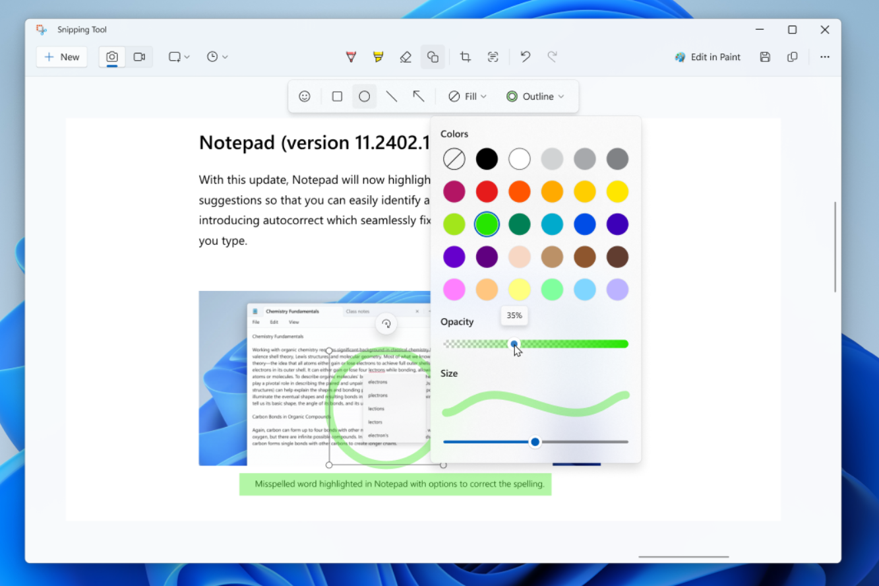
Task: Click the New snip button
Action: click(x=62, y=57)
